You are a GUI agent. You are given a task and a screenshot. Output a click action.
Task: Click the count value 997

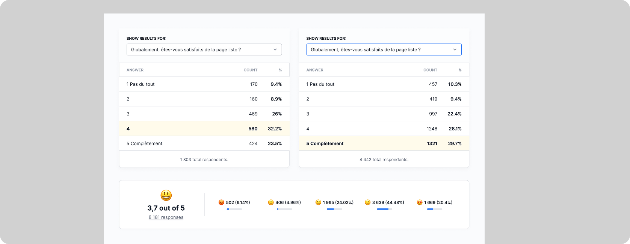[433, 114]
